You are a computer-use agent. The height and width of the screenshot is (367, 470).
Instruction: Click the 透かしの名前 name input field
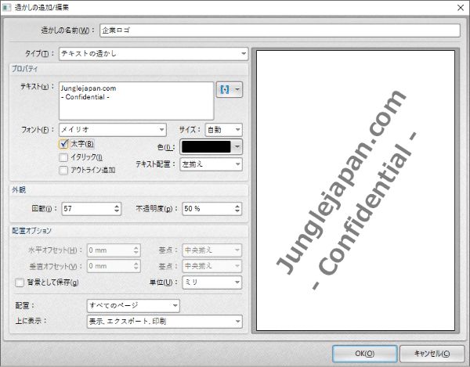pyautogui.click(x=280, y=31)
